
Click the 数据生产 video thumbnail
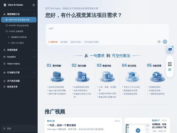coord(138,128)
